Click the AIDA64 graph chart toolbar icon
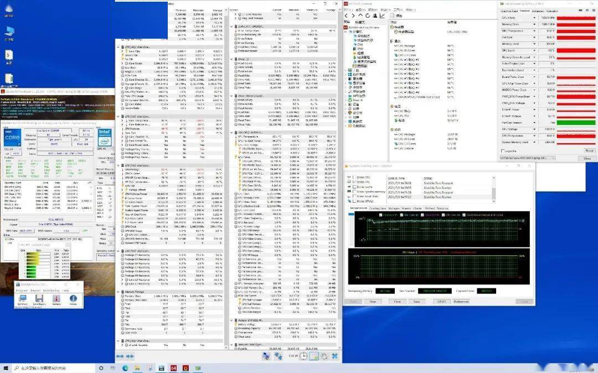This screenshot has height=373, width=598. coord(382,15)
